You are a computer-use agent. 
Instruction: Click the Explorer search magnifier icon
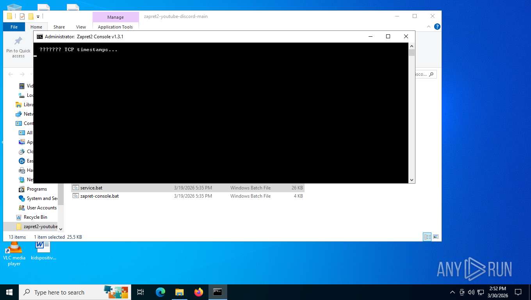point(431,74)
